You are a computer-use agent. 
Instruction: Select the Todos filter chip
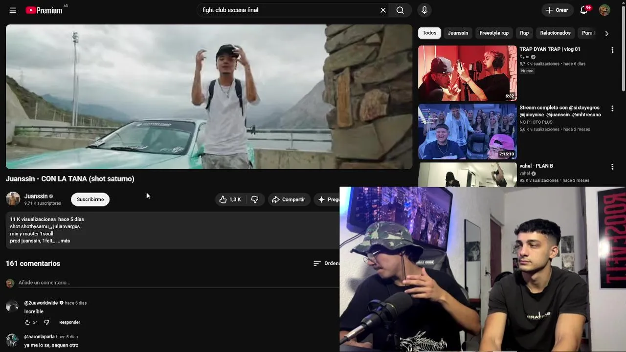point(429,33)
